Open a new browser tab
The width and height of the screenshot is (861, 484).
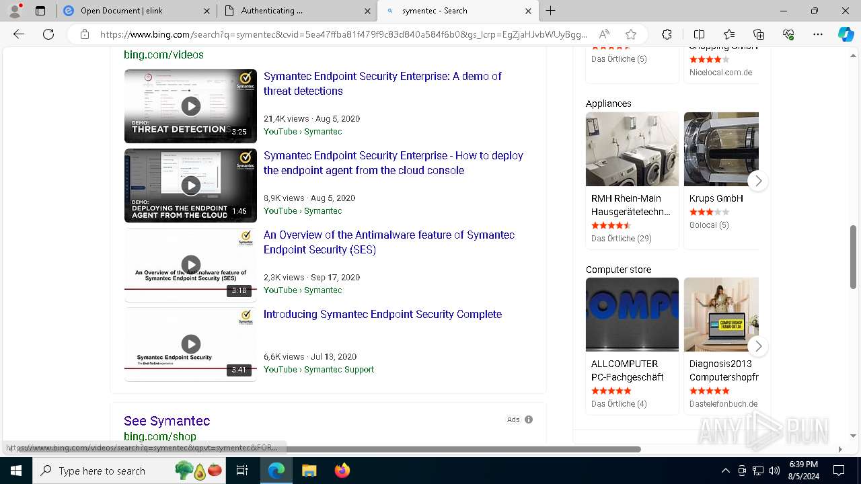pyautogui.click(x=551, y=10)
